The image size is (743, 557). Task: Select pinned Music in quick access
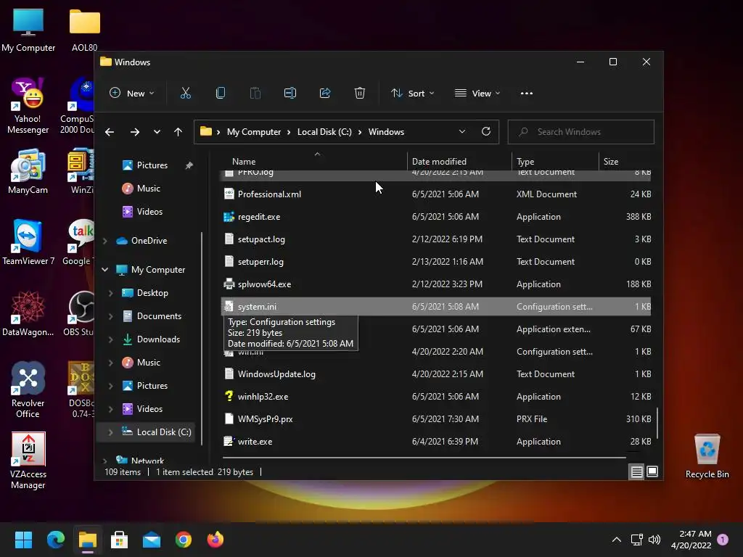click(x=148, y=189)
